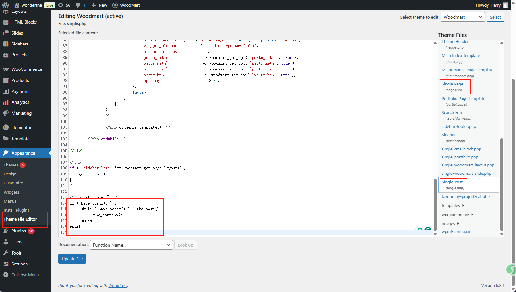The width and height of the screenshot is (516, 292).
Task: Open the comments bubble icon in admin bar
Action: tap(78, 5)
